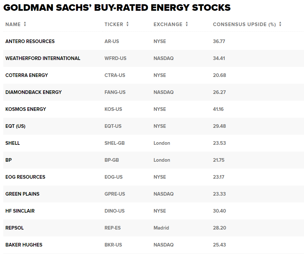Select EOG Resources upside value 23.17
This screenshot has height=254, width=304.
pyautogui.click(x=219, y=177)
